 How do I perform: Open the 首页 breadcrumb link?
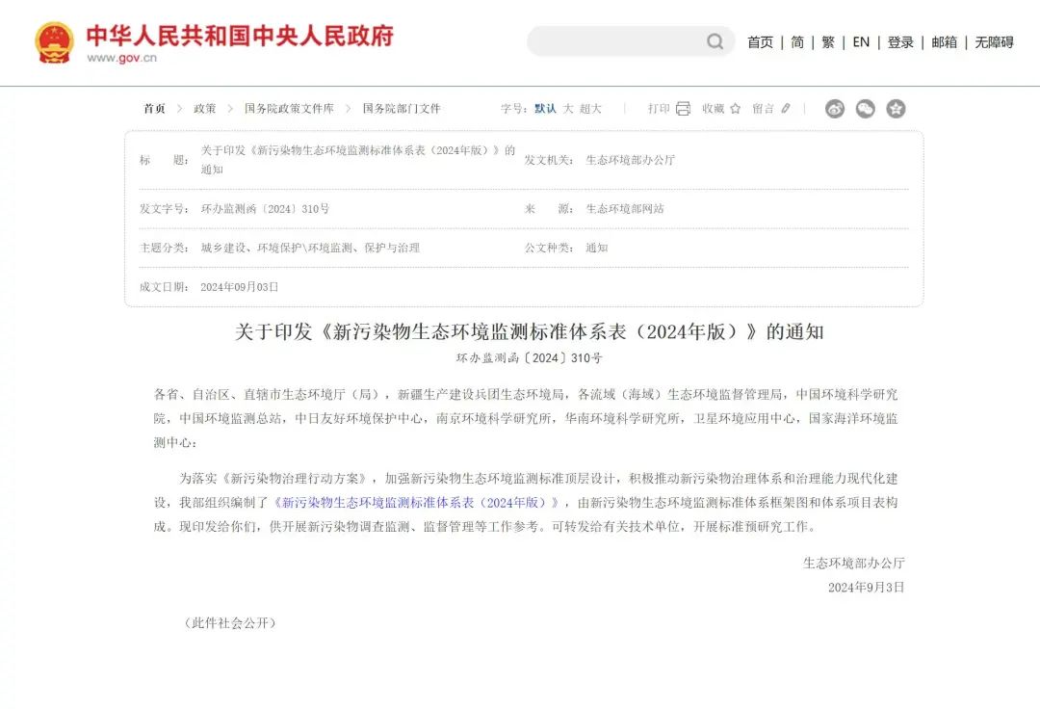(154, 109)
